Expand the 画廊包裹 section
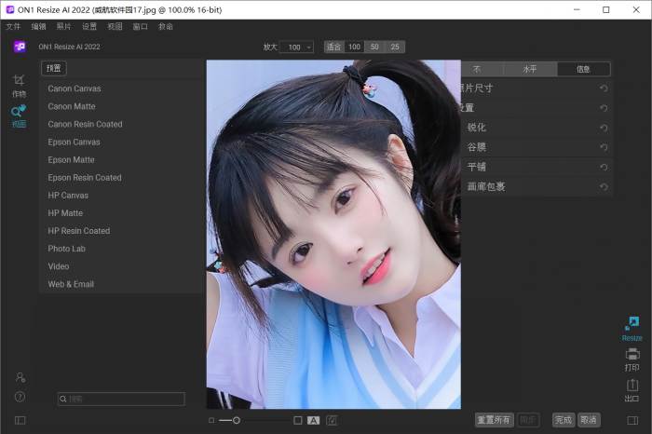This screenshot has width=652, height=434. click(x=486, y=186)
